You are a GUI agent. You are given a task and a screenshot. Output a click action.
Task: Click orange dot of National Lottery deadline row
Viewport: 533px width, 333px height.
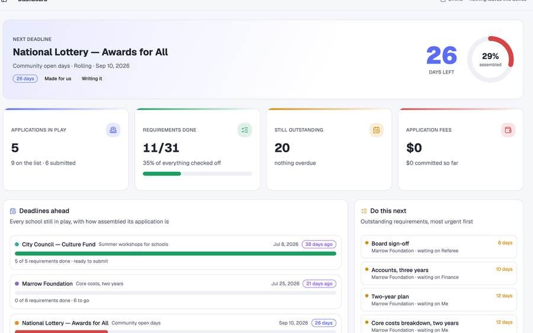[x=17, y=323]
